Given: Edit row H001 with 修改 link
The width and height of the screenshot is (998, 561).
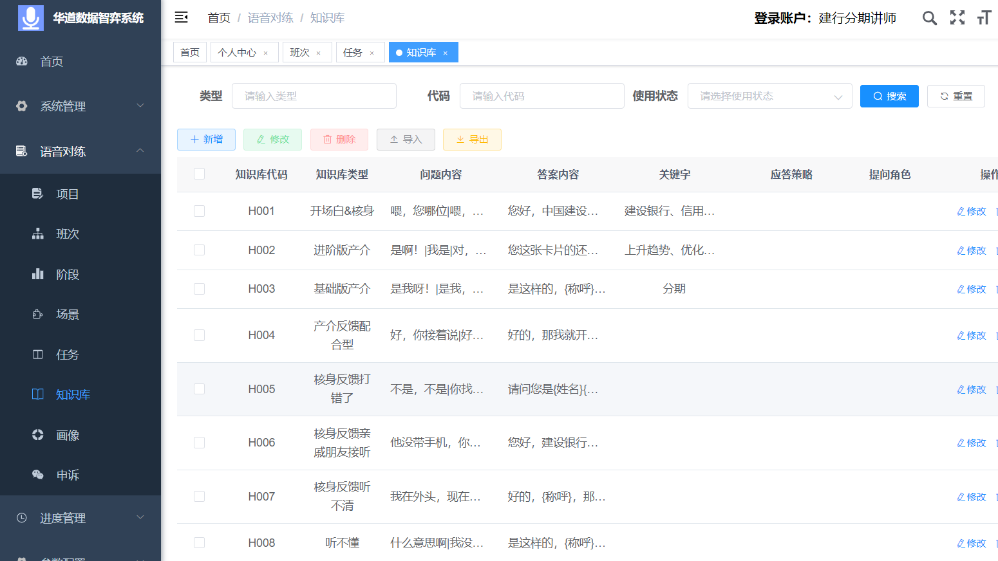Looking at the screenshot, I should point(972,212).
